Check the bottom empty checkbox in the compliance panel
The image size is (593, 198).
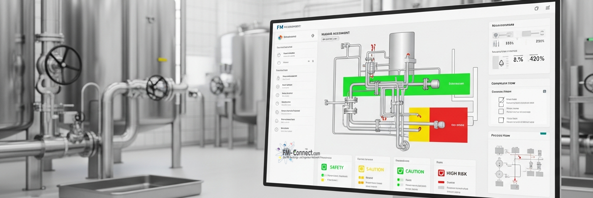tap(501, 120)
